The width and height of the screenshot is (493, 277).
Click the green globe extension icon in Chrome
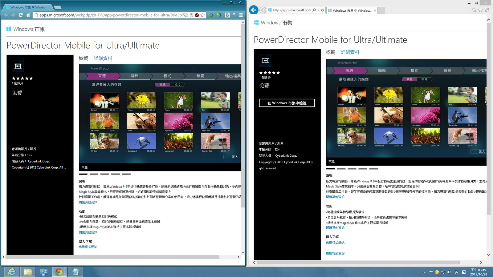(211, 15)
